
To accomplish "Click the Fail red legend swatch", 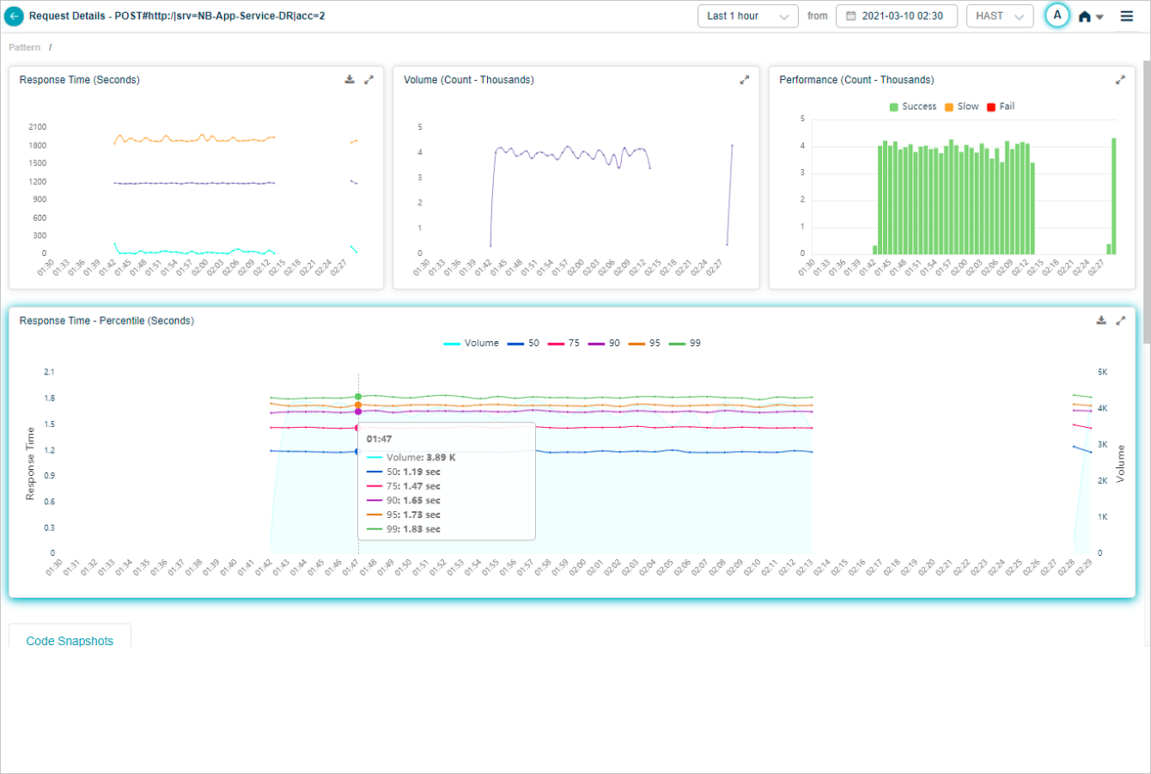I will [991, 107].
